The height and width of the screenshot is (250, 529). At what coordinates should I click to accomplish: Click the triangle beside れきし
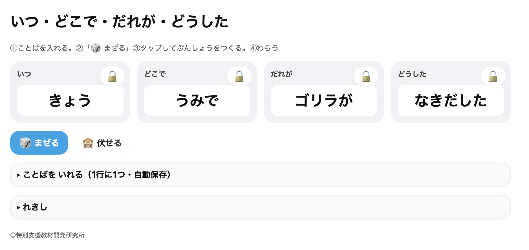[19, 208]
